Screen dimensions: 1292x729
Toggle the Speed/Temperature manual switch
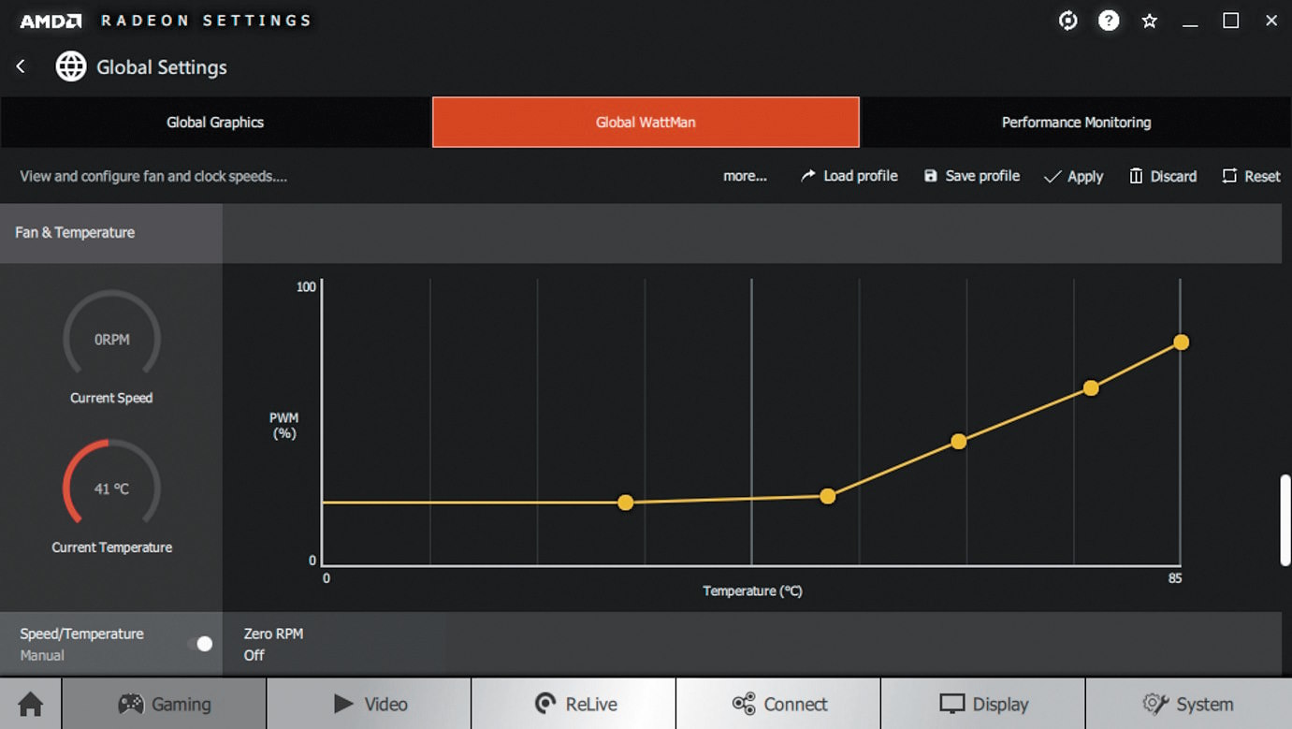[200, 644]
